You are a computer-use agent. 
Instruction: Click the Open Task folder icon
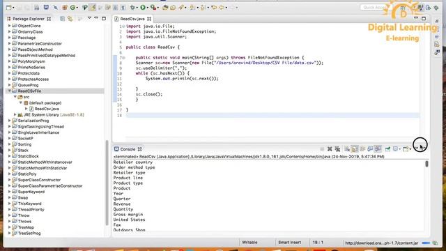click(x=173, y=8)
